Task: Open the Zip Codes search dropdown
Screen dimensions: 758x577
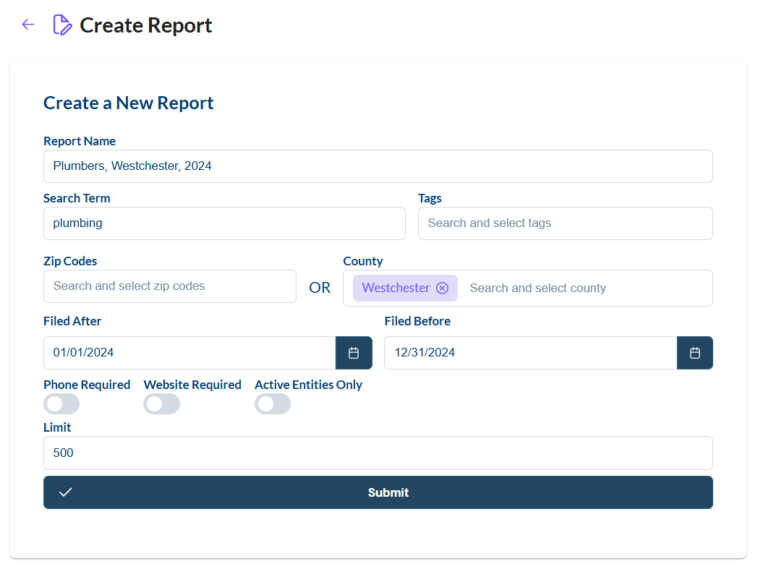Action: point(170,286)
